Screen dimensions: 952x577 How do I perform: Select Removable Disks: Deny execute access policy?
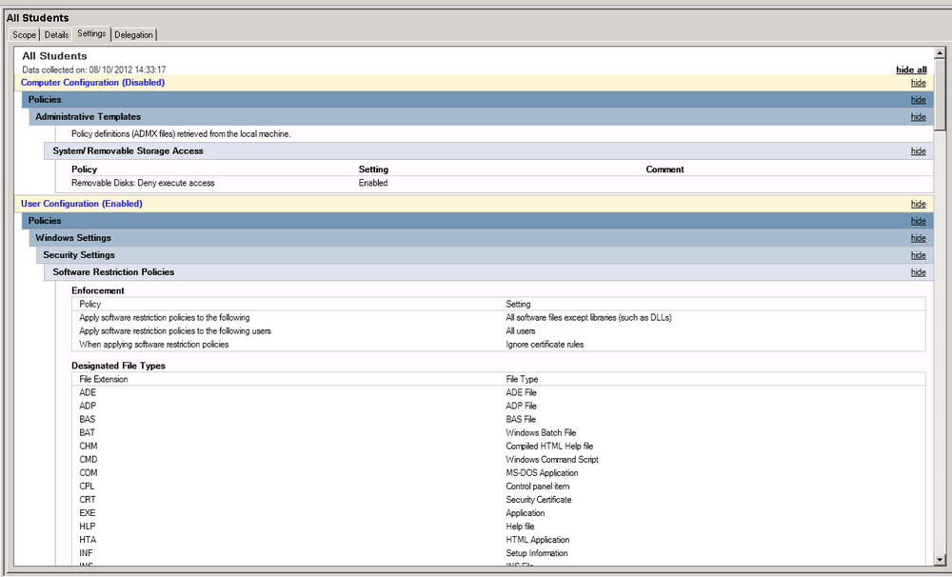[143, 183]
